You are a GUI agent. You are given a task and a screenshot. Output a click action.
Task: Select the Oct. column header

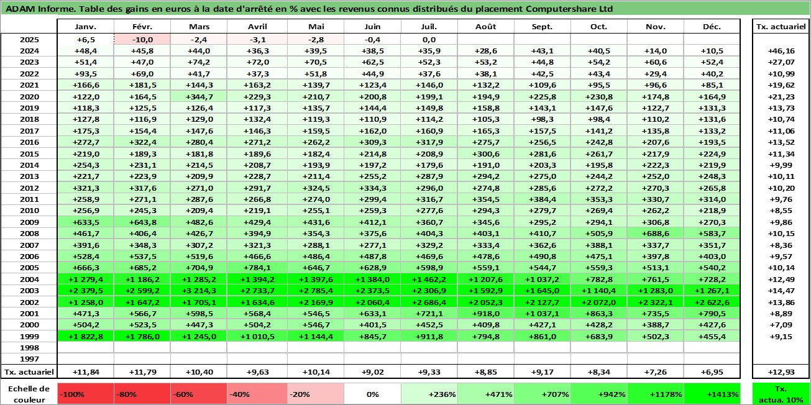(599, 27)
